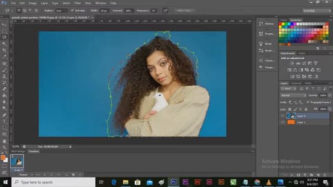
Task: Toggle tablet pen pressure for width
Action: [165, 10]
